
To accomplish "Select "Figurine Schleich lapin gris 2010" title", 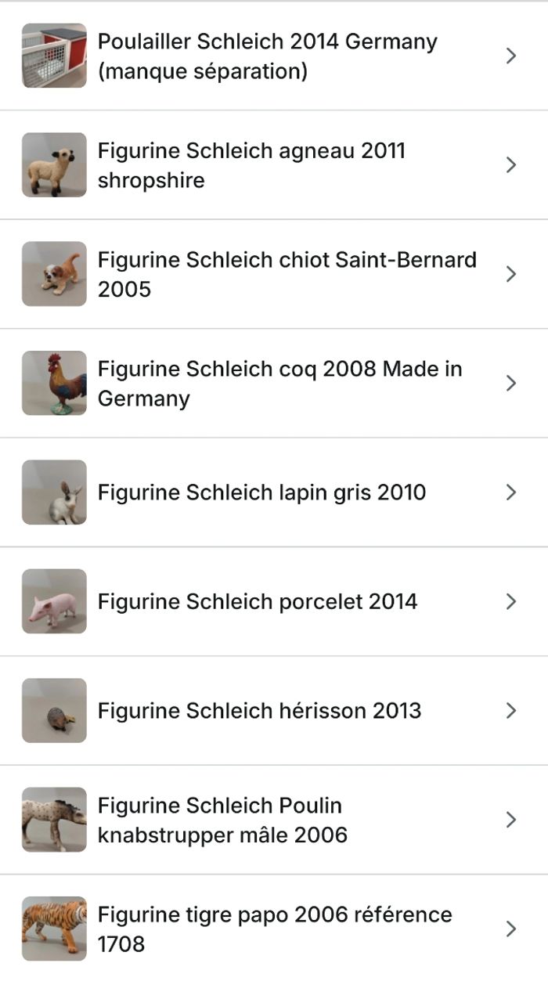I will pyautogui.click(x=261, y=492).
